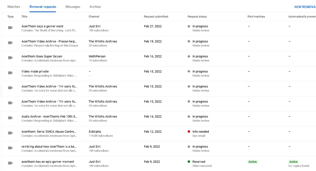Click 'Resolved' status text
This screenshot has height=171, width=316.
click(199, 162)
